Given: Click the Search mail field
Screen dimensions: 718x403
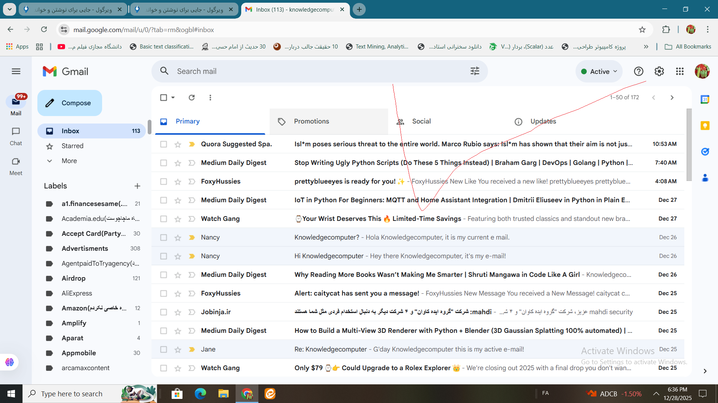Looking at the screenshot, I should click(318, 71).
